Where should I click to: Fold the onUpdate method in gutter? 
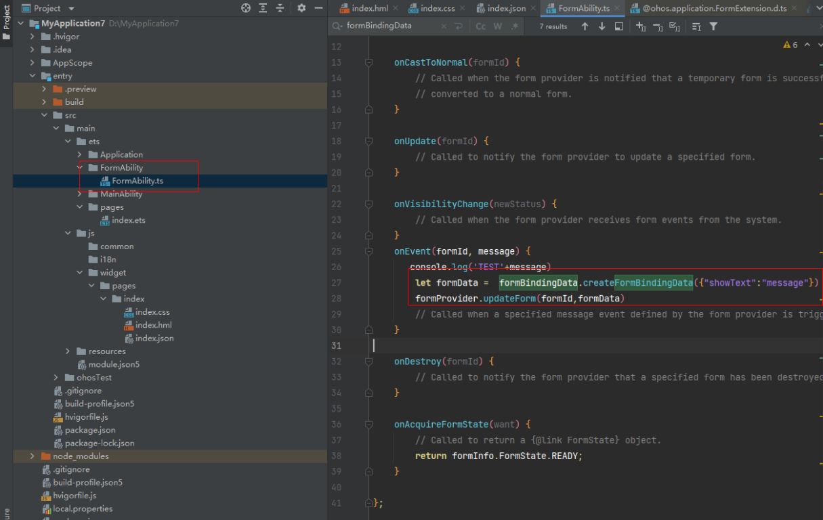point(368,141)
